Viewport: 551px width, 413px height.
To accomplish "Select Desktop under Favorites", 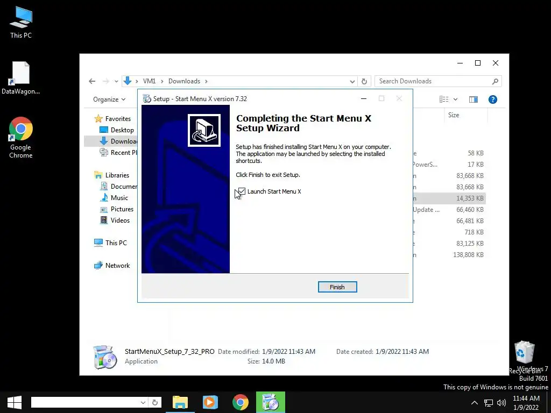I will (x=117, y=130).
